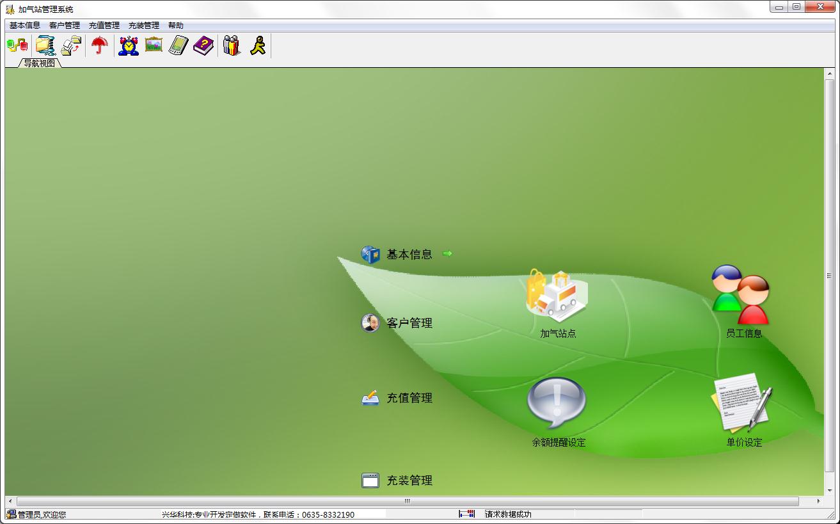Click the people group toolbar icon

(232, 46)
